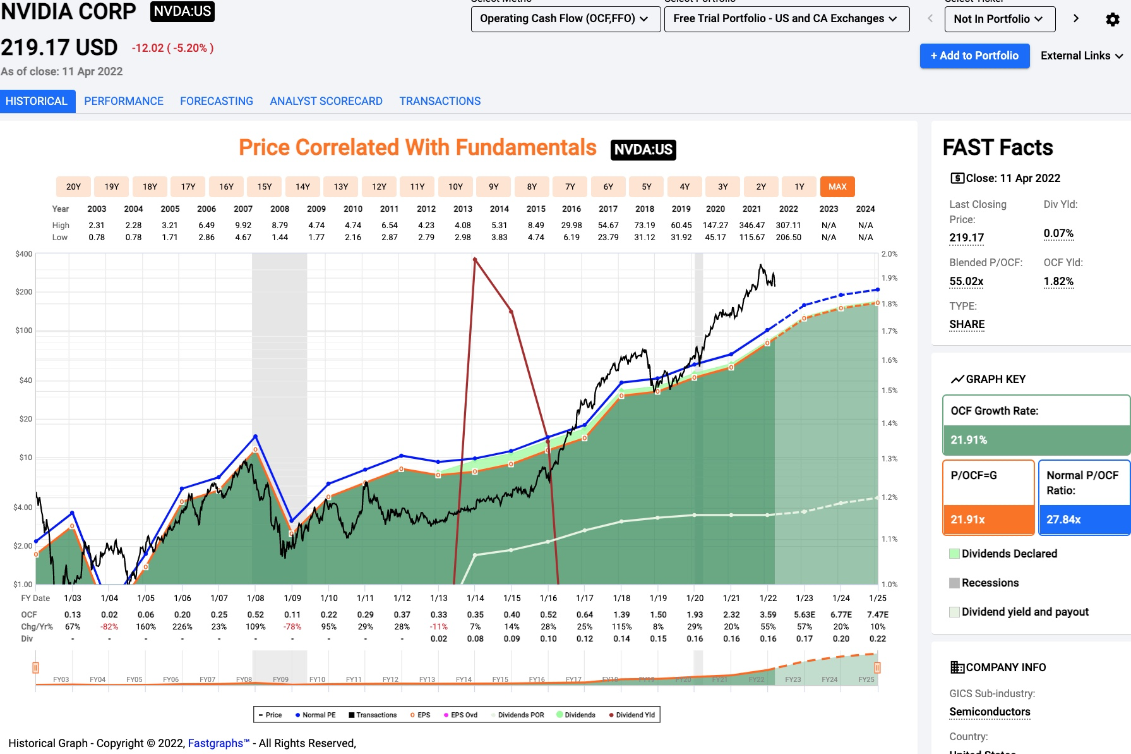Click the 219.17 last closing price value
1131x754 pixels.
pos(967,238)
